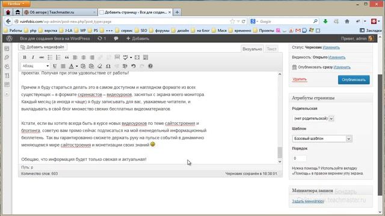The height and width of the screenshot is (216, 385).
Task: Switch to Об авторе Teachmaster.ru tab
Action: 60,12
